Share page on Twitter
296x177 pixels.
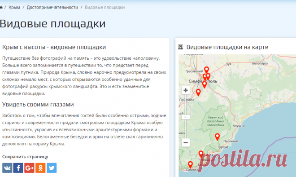(52, 168)
